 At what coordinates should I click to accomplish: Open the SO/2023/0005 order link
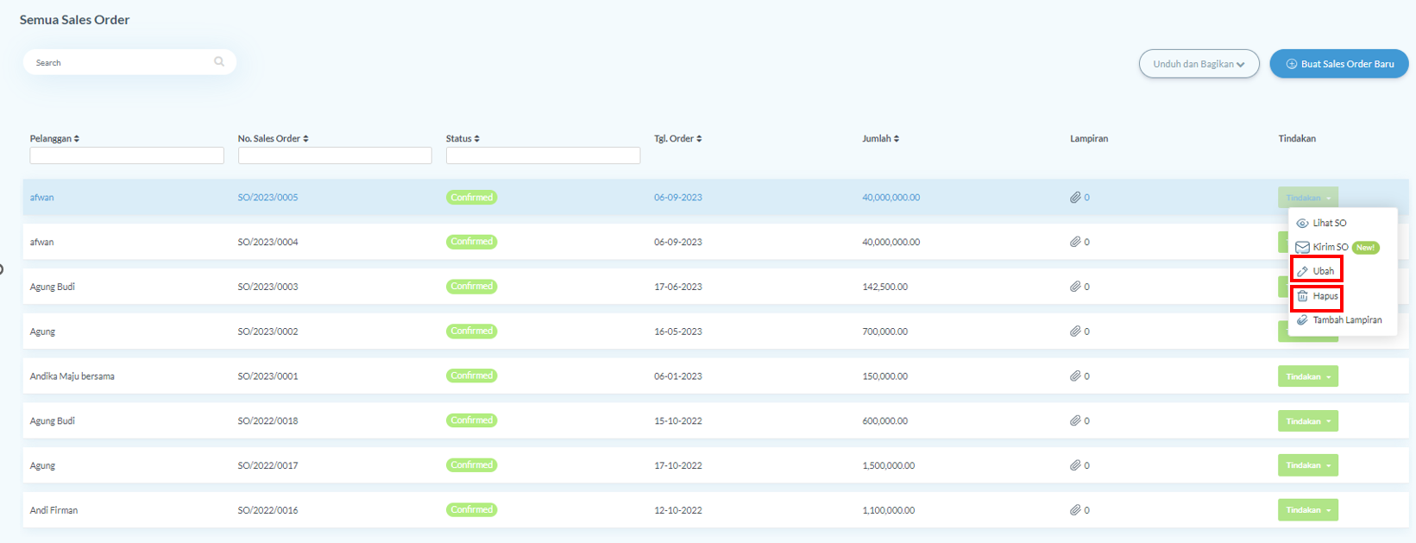[267, 198]
